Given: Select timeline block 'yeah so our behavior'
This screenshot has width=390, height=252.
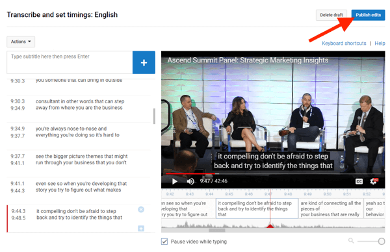Looking at the screenshot, I should click(x=374, y=208).
